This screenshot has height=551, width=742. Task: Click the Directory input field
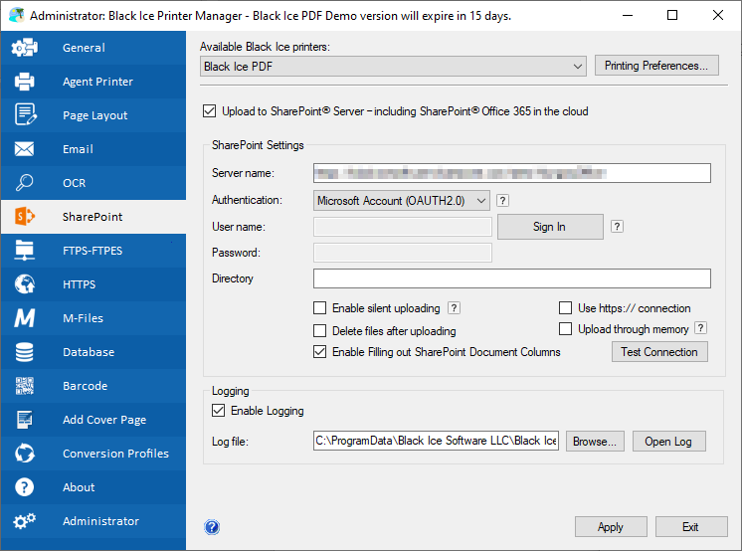(x=512, y=278)
